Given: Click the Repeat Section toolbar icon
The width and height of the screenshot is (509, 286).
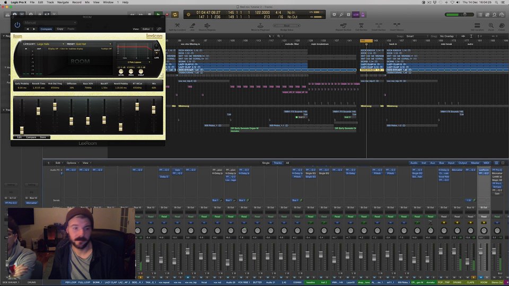Looking at the screenshot, I should (x=343, y=25).
